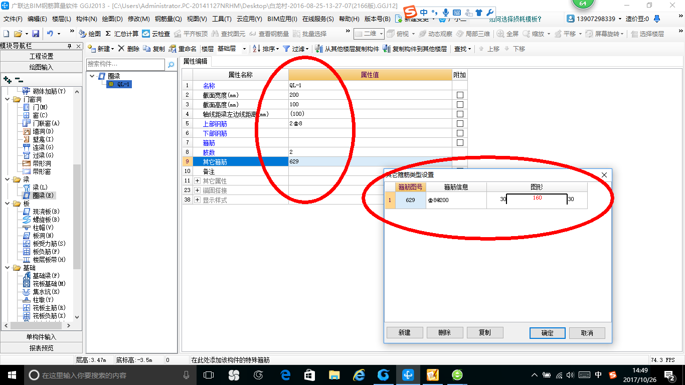685x385 pixels.
Task: Open 报表预览 section
Action: [41, 348]
